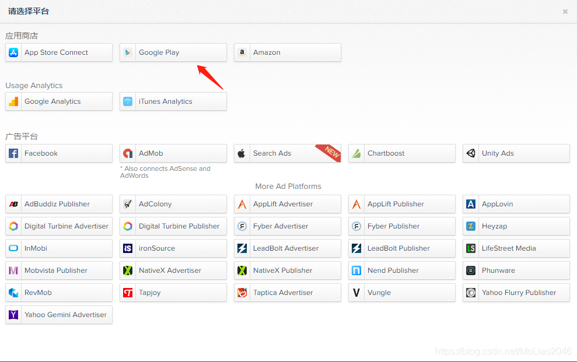Select AdBuddiz Publisher button
Screen dimensions: 577x362
59,204
